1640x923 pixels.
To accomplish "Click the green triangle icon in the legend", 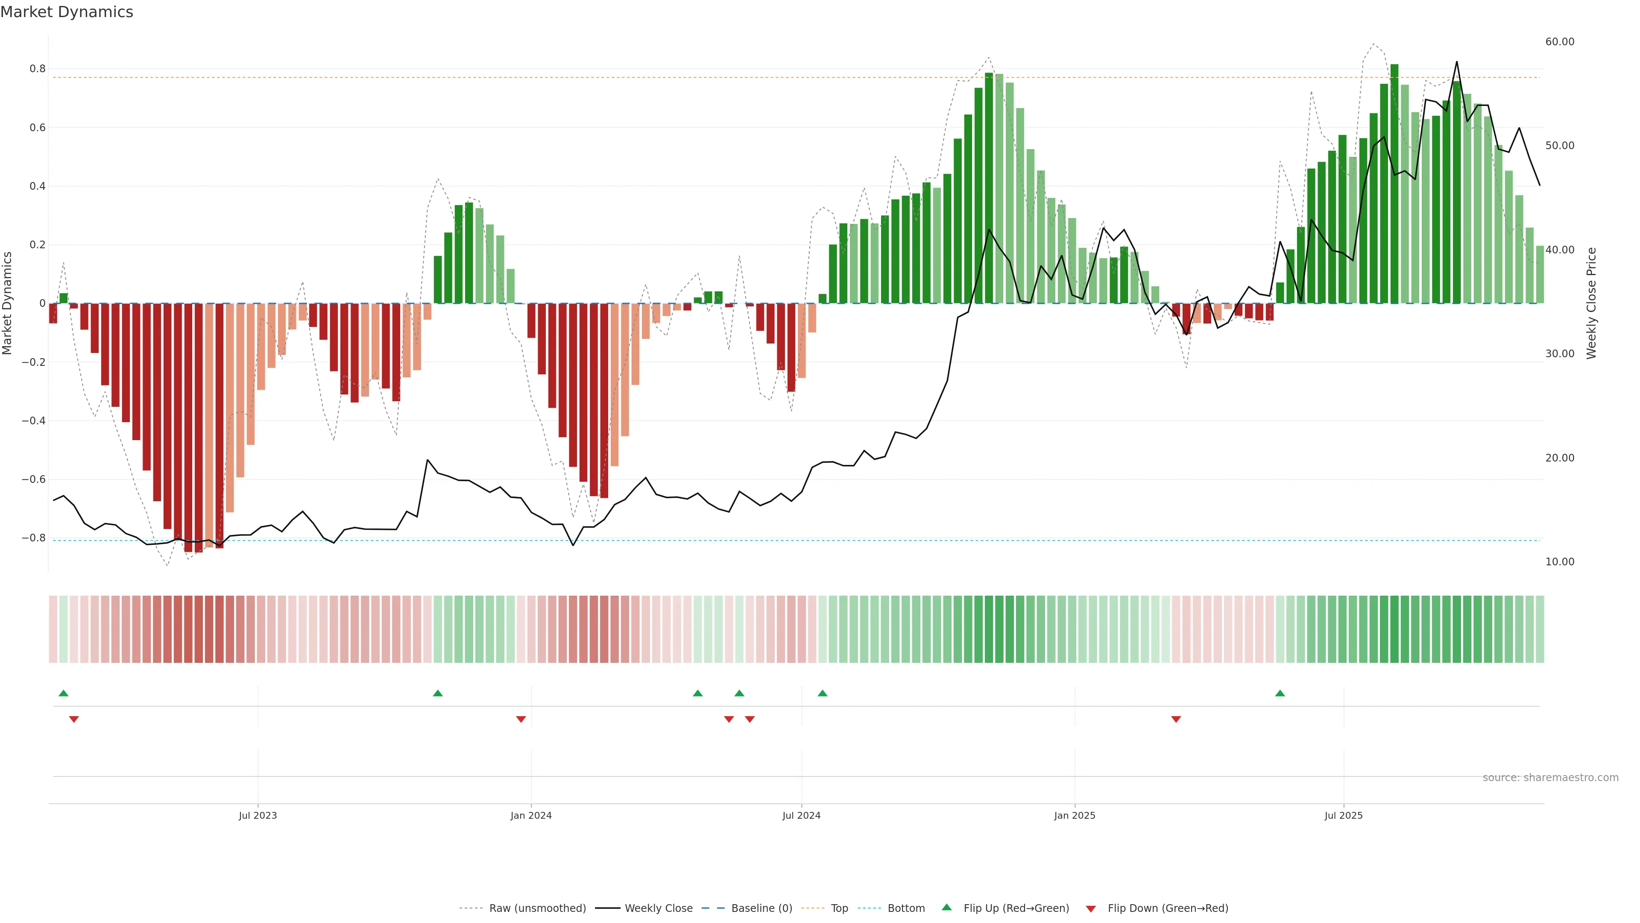I will pos(947,907).
